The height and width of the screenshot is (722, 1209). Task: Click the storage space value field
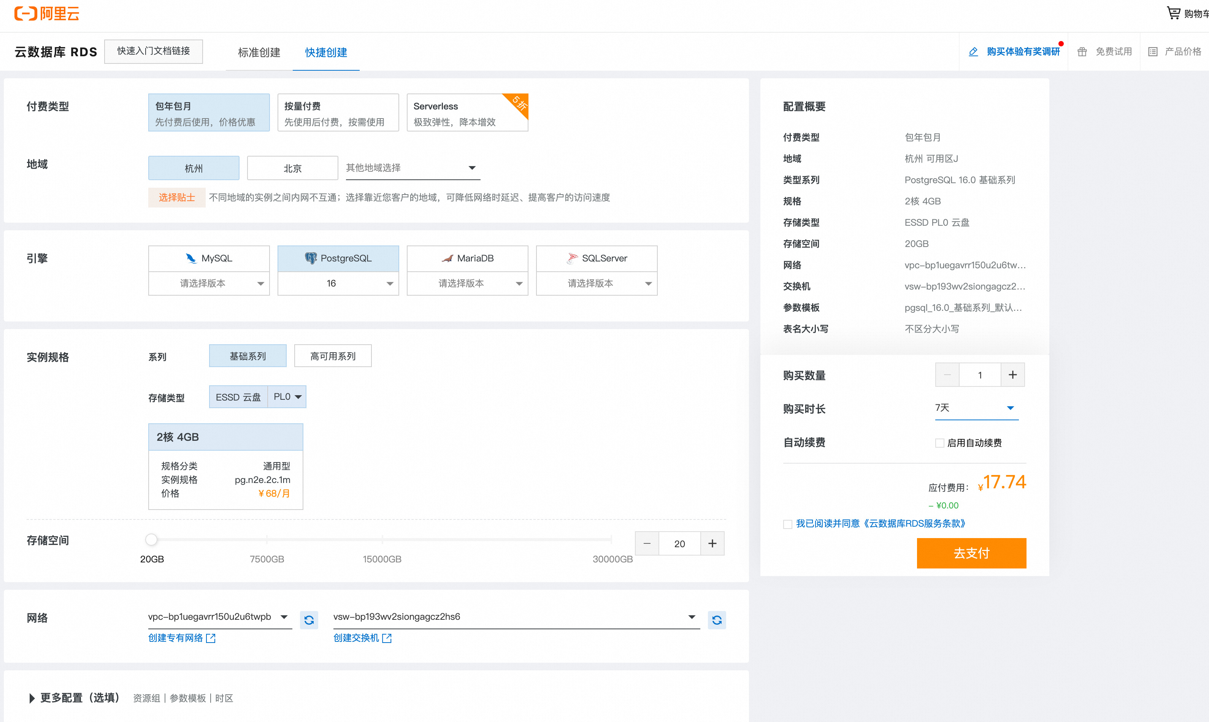679,543
